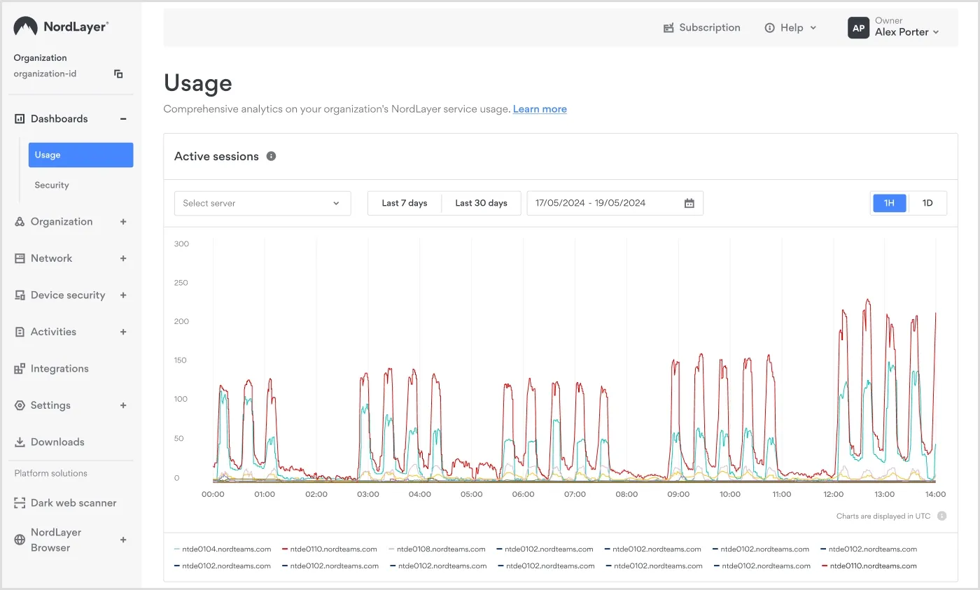Viewport: 980px width, 590px height.
Task: Open the date range calendar icon
Action: [x=689, y=203]
